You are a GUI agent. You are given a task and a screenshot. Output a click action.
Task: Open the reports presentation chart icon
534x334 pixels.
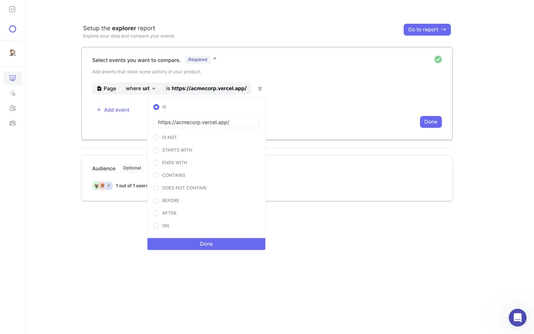click(x=13, y=78)
